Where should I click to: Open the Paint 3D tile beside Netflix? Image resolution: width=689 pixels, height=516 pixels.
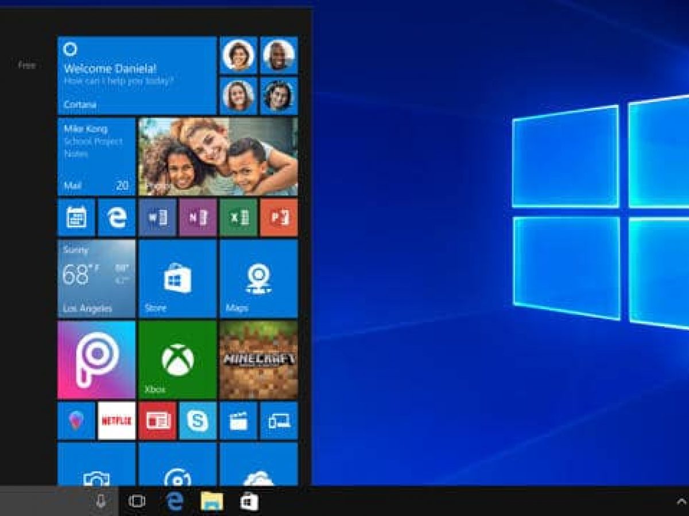(76, 421)
